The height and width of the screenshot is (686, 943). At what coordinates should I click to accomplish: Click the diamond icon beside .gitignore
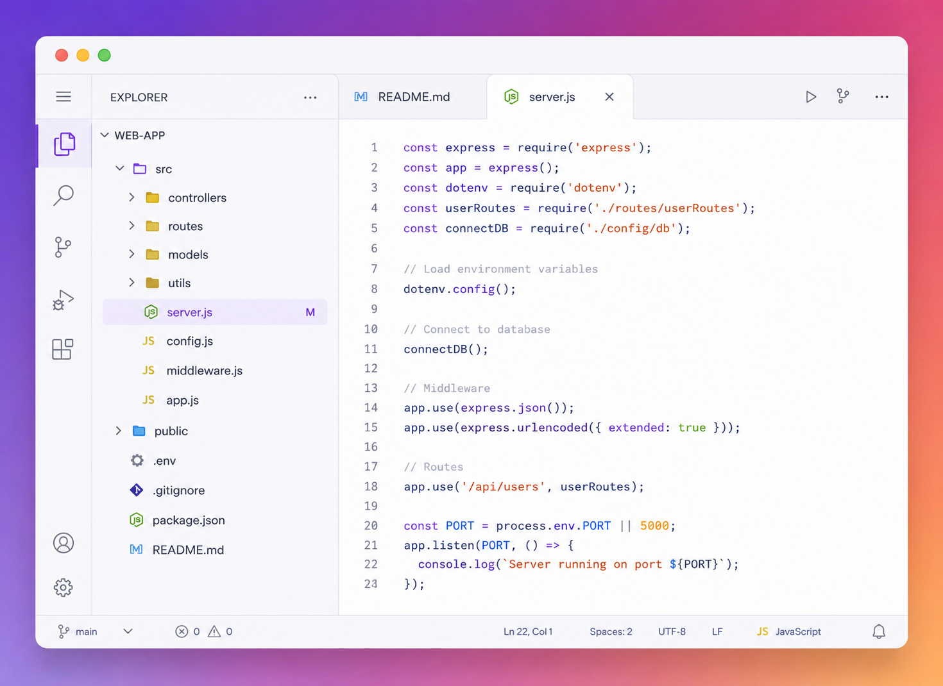137,490
